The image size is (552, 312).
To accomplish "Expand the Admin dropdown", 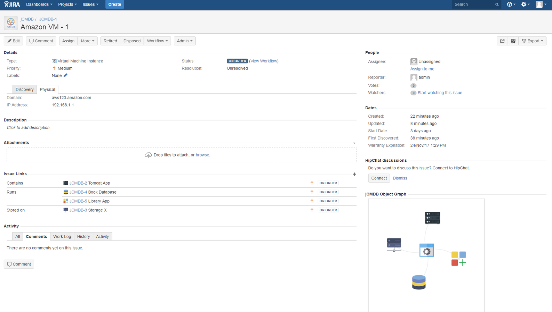I will pos(185,41).
